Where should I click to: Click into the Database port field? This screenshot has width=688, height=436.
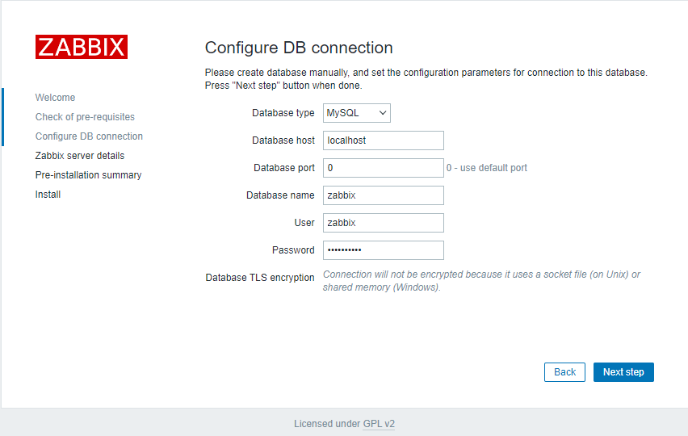(x=384, y=168)
